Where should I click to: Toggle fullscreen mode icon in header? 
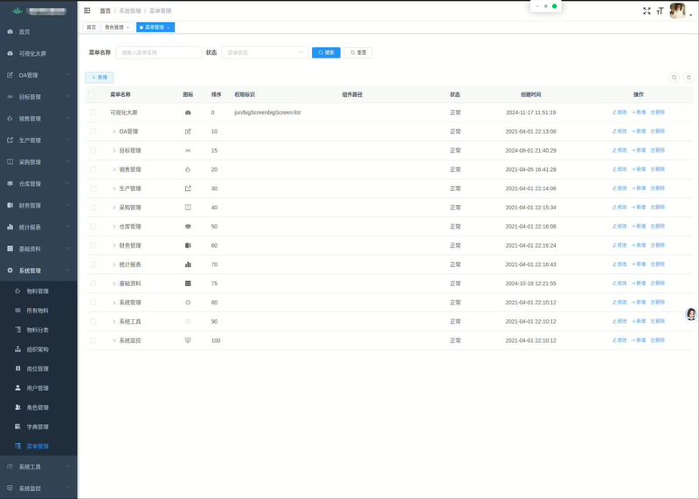click(647, 10)
